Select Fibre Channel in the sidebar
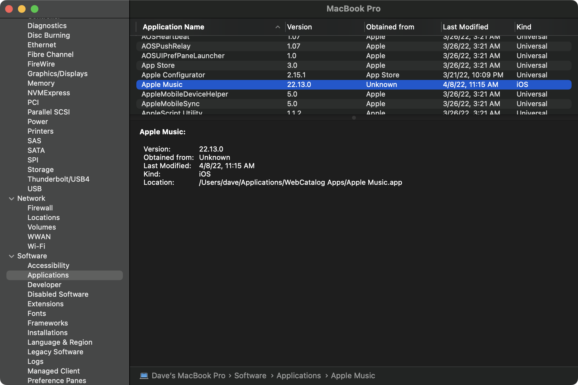The image size is (578, 385). click(x=51, y=54)
